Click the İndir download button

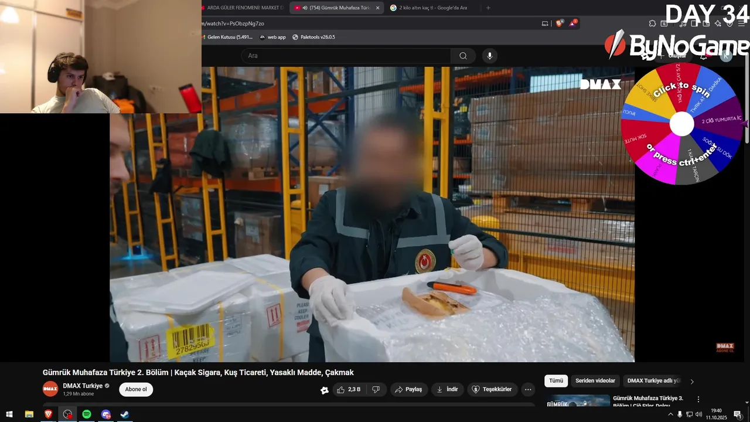(x=448, y=389)
